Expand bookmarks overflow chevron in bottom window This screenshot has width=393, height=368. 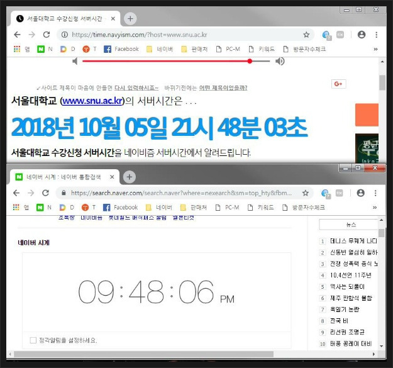[375, 208]
